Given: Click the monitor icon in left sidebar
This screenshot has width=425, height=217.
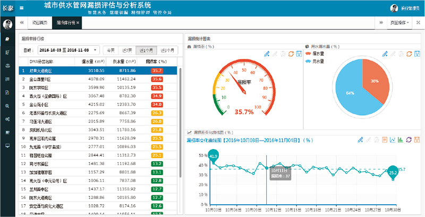Looking at the screenshot, I should 7,145.
